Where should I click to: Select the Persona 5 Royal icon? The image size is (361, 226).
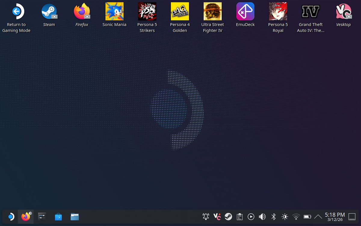(278, 17)
